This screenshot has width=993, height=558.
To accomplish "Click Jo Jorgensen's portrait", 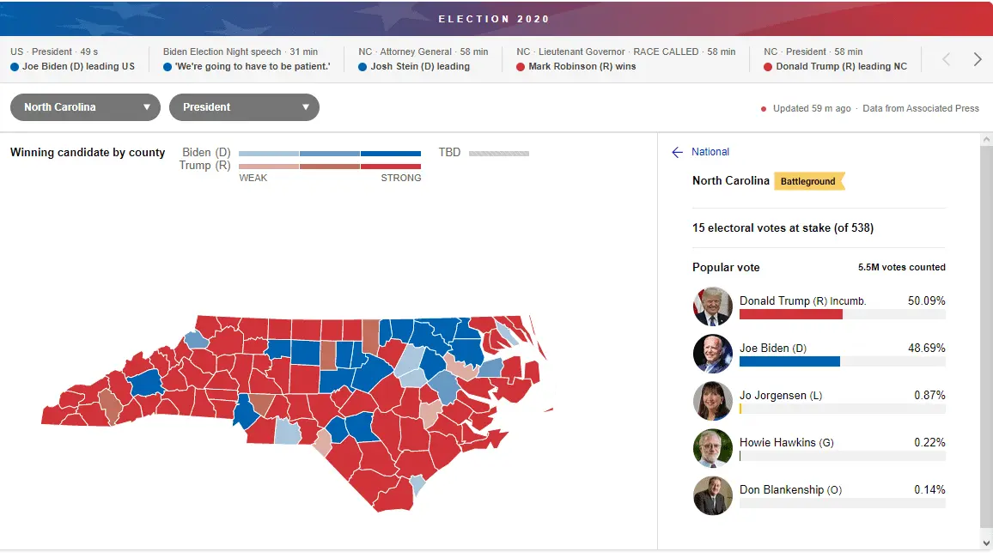I will click(x=712, y=400).
